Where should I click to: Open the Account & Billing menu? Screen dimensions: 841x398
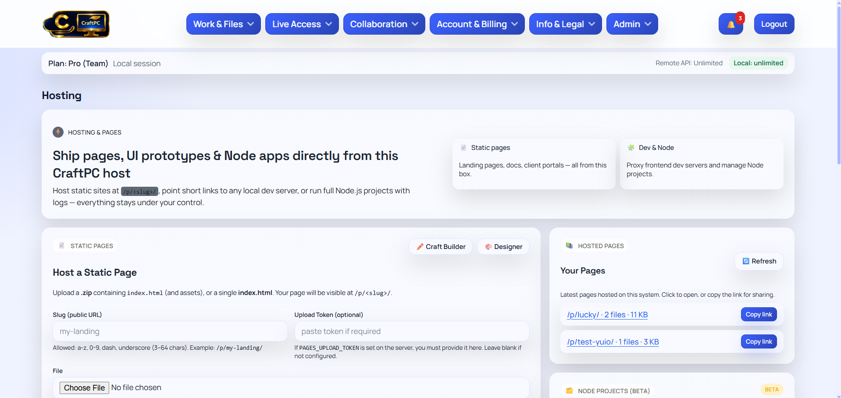point(477,24)
